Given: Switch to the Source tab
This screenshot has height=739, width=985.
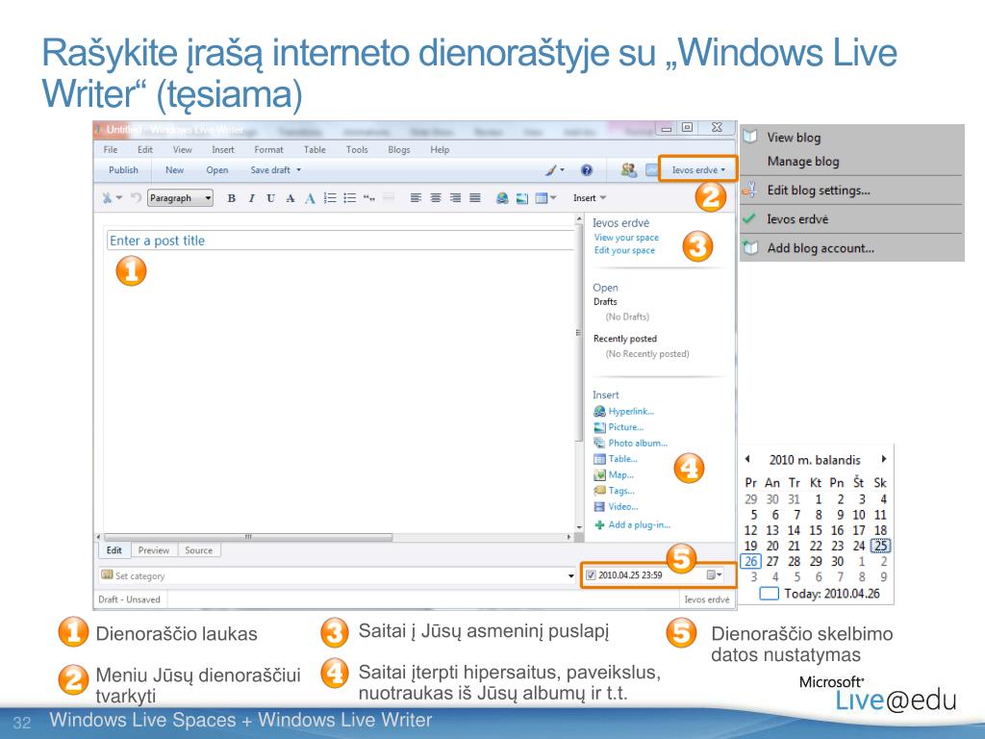Looking at the screenshot, I should (x=198, y=550).
